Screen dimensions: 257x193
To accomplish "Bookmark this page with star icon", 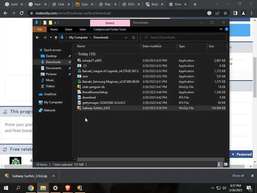I will click(x=225, y=13).
